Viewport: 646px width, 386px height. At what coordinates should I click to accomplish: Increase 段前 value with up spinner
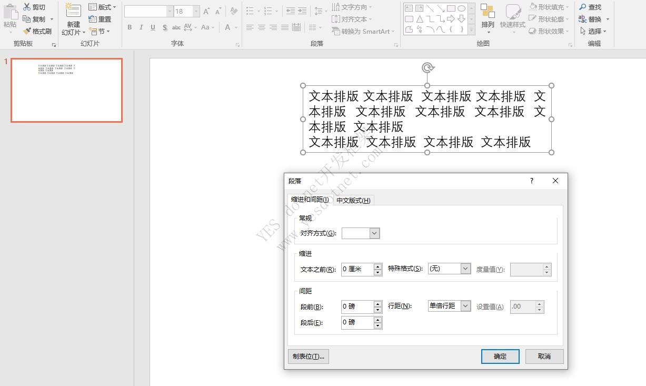378,303
